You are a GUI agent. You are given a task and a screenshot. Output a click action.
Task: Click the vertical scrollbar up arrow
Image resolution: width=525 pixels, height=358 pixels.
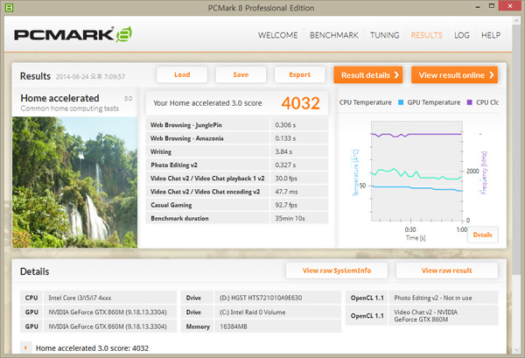tap(516, 21)
